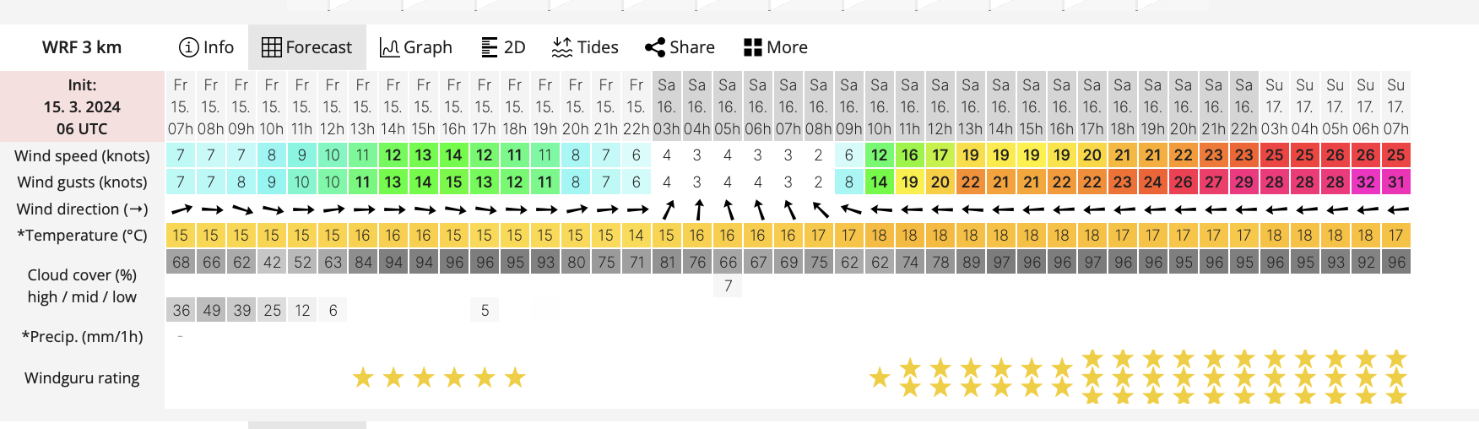Click the Init 15. 3. 2024 06 UTC cell
Screen dimensions: 1479x429
coord(82,106)
